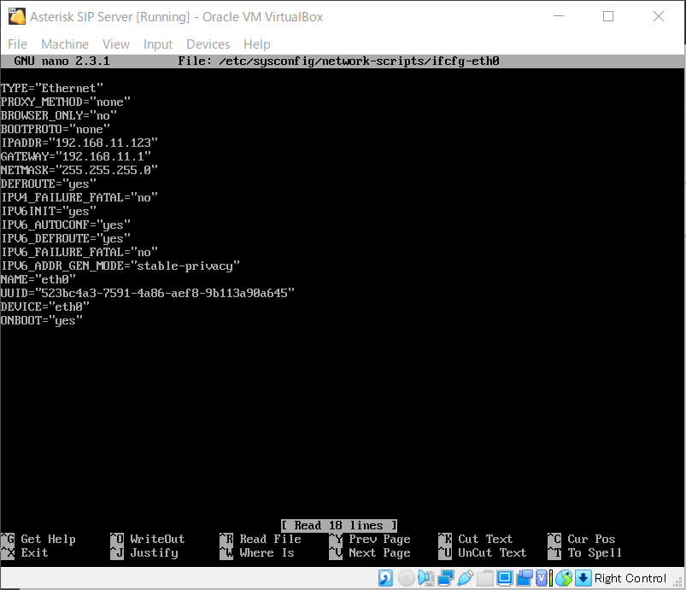The width and height of the screenshot is (686, 590).
Task: Click the IPV6_ADDR_GEN_MODE line
Action: pyautogui.click(x=120, y=266)
